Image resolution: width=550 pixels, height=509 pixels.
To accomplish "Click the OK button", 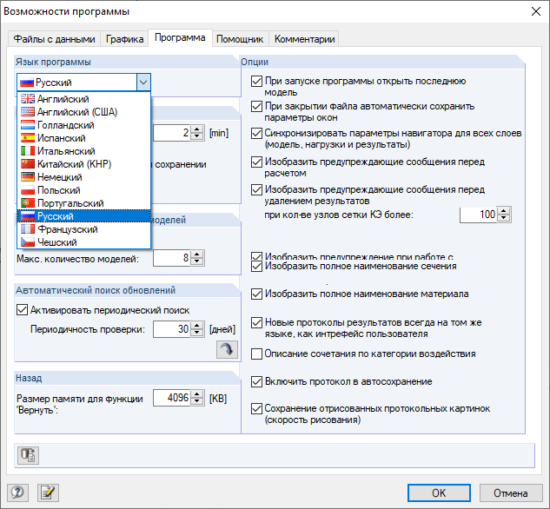I will pyautogui.click(x=439, y=492).
